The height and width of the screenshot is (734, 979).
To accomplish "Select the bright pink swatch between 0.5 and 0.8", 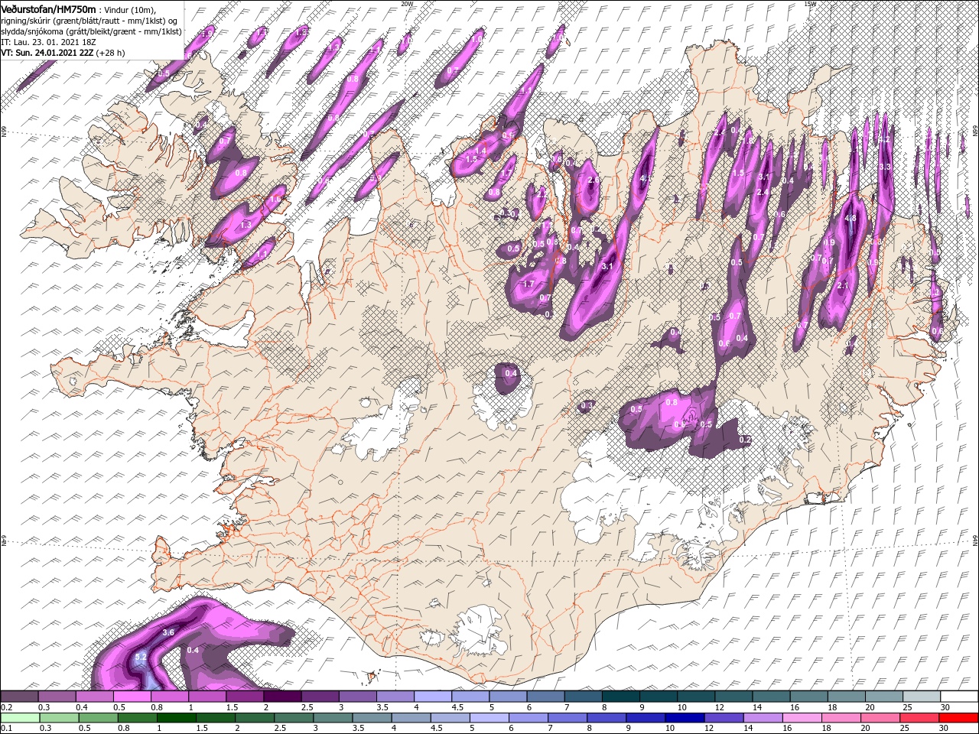I will pos(132,697).
